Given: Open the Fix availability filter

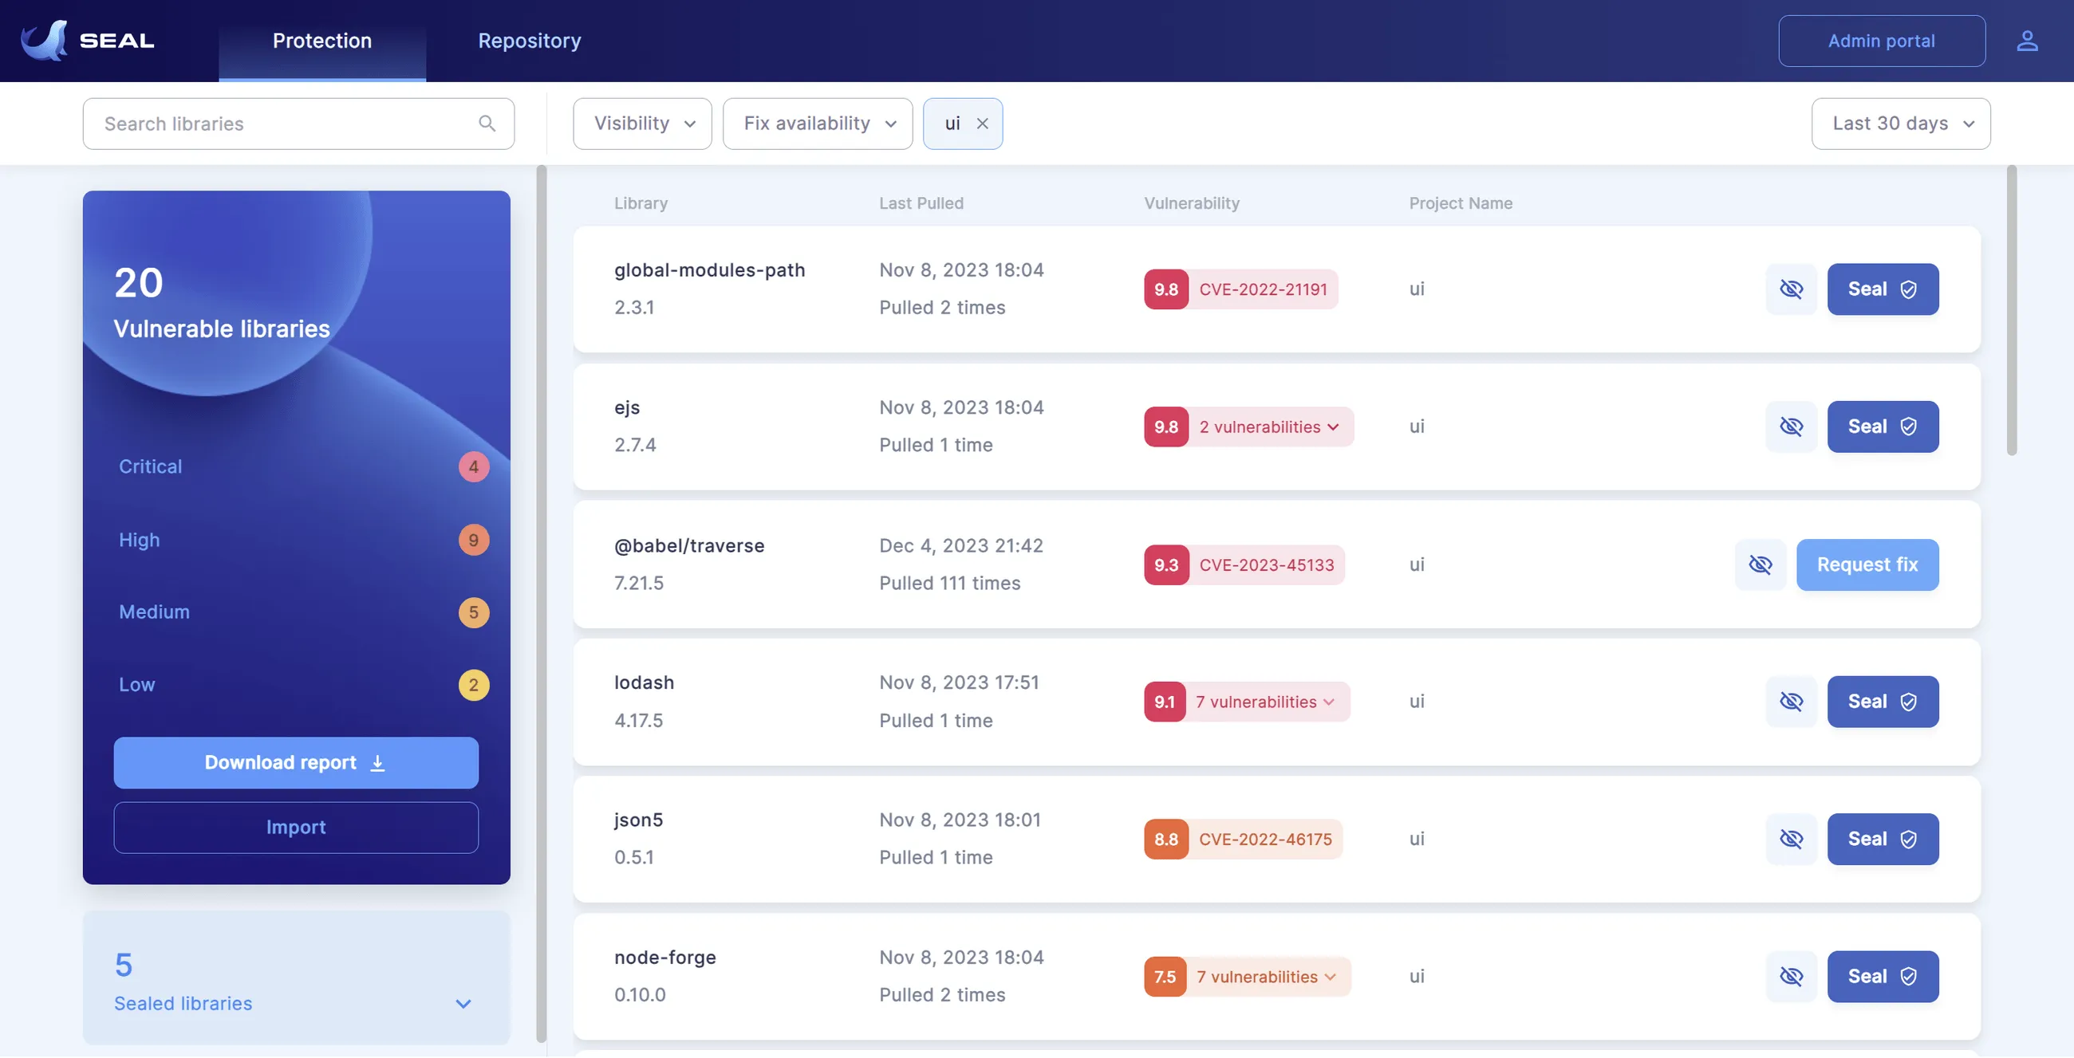Looking at the screenshot, I should pyautogui.click(x=817, y=123).
